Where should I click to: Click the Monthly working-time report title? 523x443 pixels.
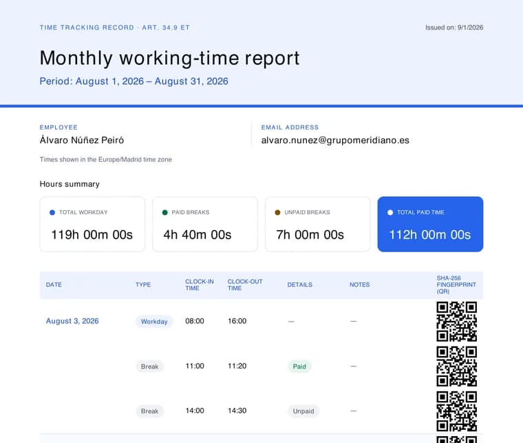tap(169, 58)
